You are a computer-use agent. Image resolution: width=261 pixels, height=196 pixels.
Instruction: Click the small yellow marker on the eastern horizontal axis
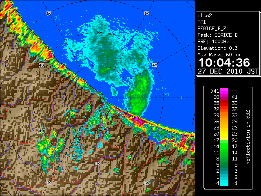point(181,98)
